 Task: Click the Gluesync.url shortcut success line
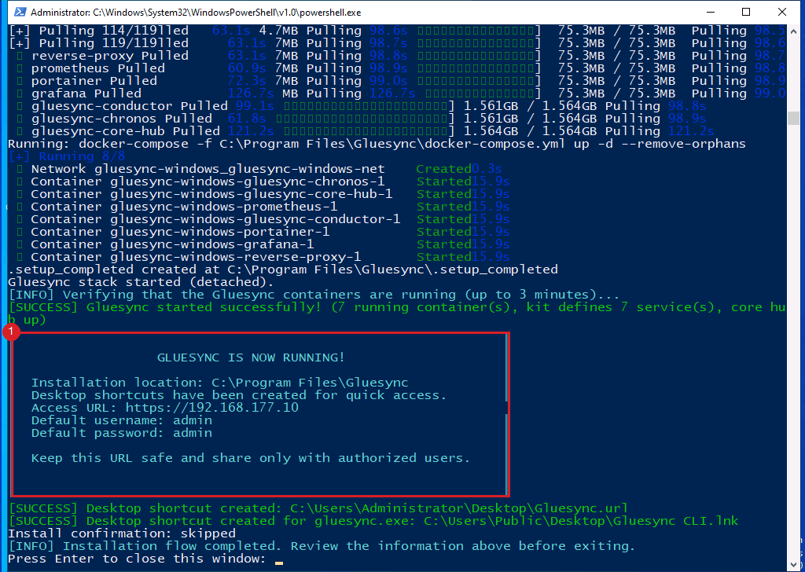(x=318, y=508)
